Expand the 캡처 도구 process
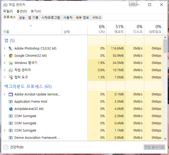 pyautogui.click(x=5, y=77)
